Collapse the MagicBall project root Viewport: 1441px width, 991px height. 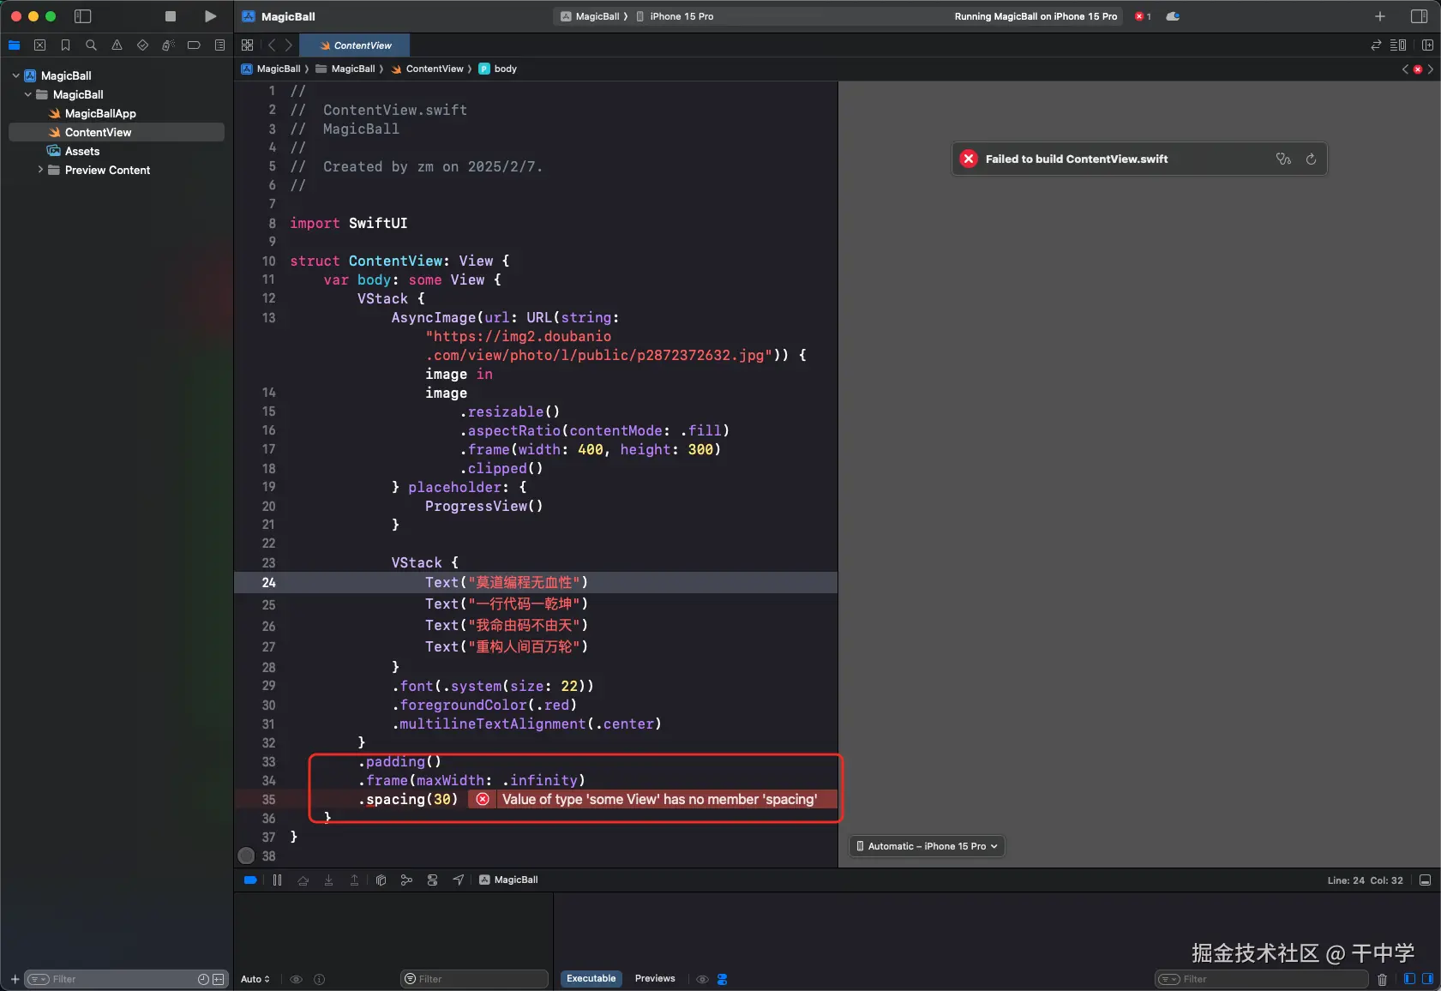(15, 75)
